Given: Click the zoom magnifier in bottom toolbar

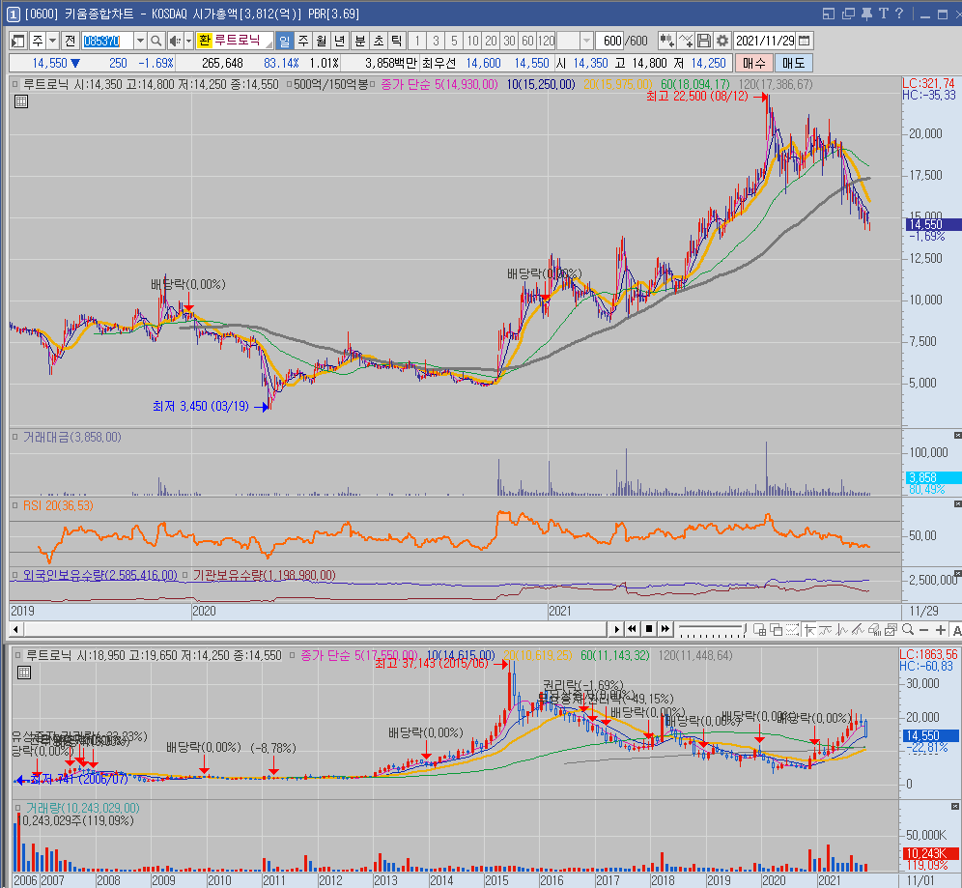Looking at the screenshot, I should click(908, 629).
